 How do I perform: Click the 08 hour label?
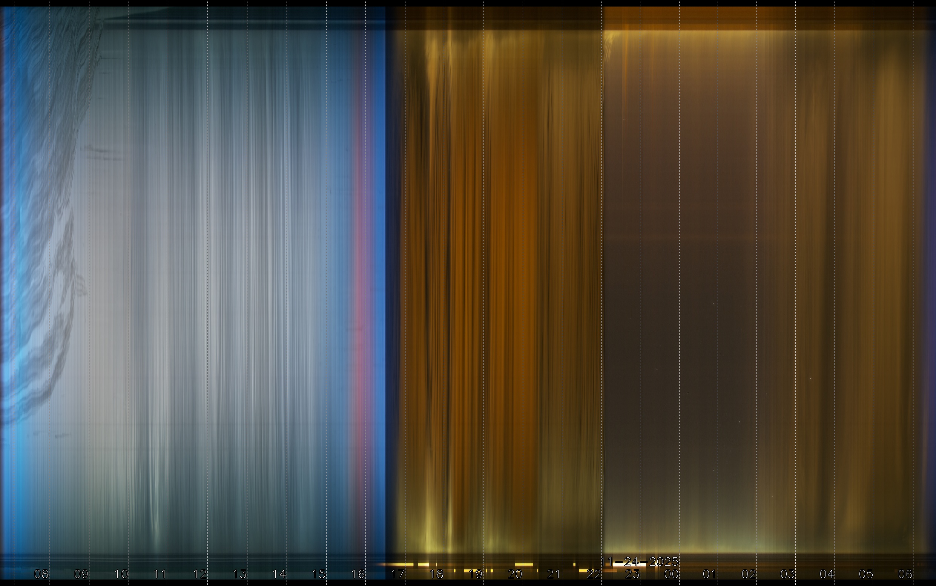pyautogui.click(x=41, y=574)
